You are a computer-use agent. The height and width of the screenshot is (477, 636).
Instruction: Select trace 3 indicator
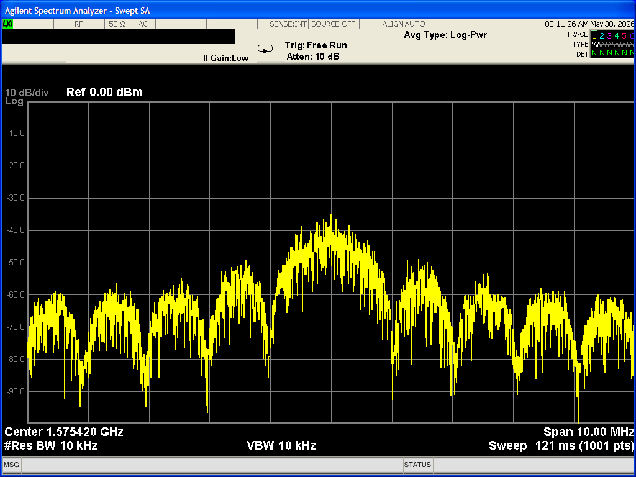pyautogui.click(x=609, y=35)
